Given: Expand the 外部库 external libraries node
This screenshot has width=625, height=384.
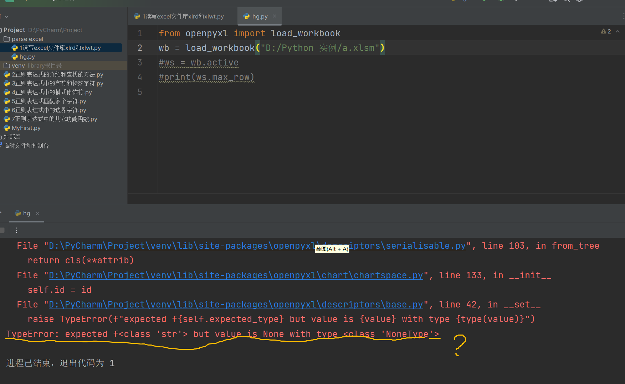Looking at the screenshot, I should [12, 137].
